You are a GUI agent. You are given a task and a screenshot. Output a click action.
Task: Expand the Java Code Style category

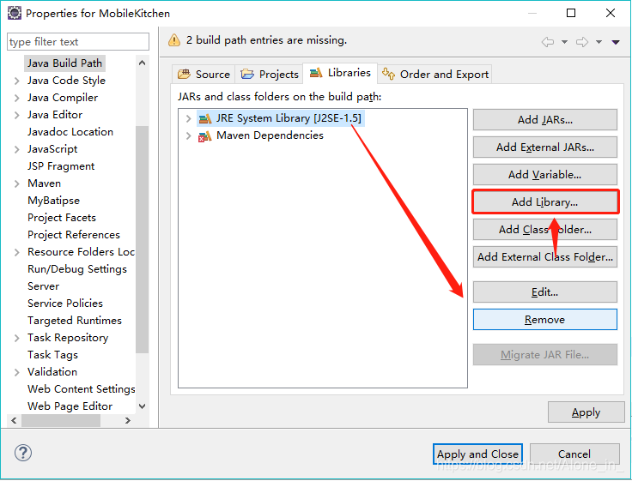pos(16,81)
